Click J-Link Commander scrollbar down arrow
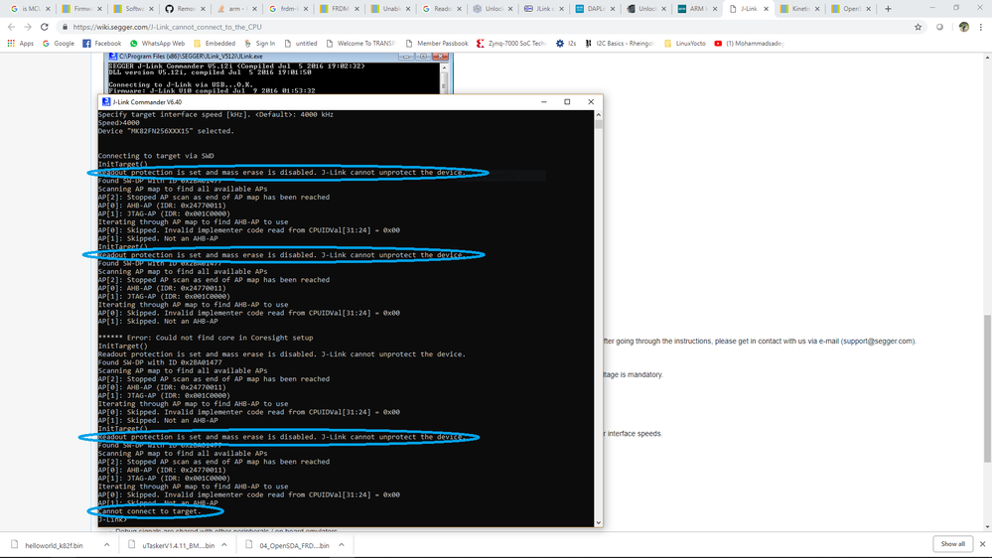 click(x=599, y=522)
